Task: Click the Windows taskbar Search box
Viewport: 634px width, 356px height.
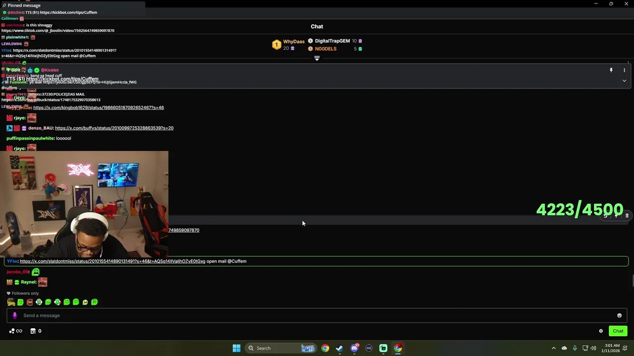Action: [281, 348]
